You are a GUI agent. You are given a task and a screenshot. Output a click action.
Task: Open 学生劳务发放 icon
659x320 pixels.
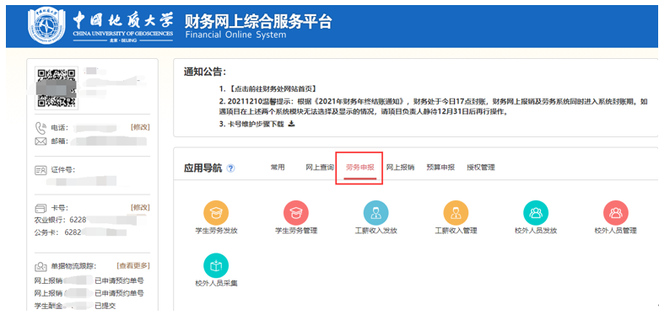216,212
